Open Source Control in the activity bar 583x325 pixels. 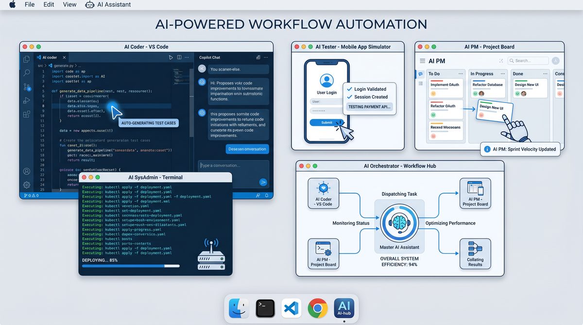coord(27,87)
